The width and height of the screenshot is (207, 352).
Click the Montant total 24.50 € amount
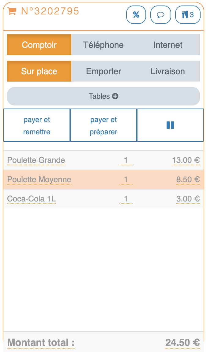pos(183,342)
